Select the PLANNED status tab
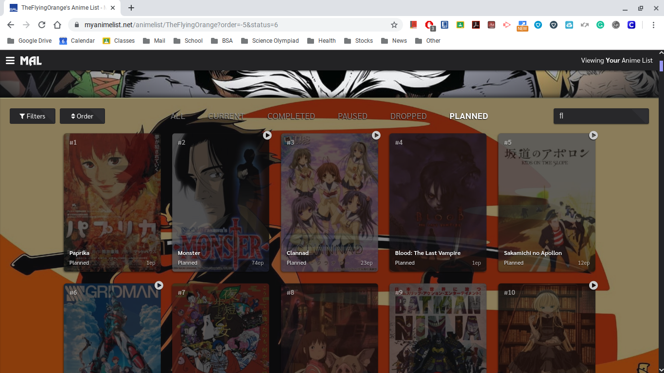664x373 pixels. 469,116
